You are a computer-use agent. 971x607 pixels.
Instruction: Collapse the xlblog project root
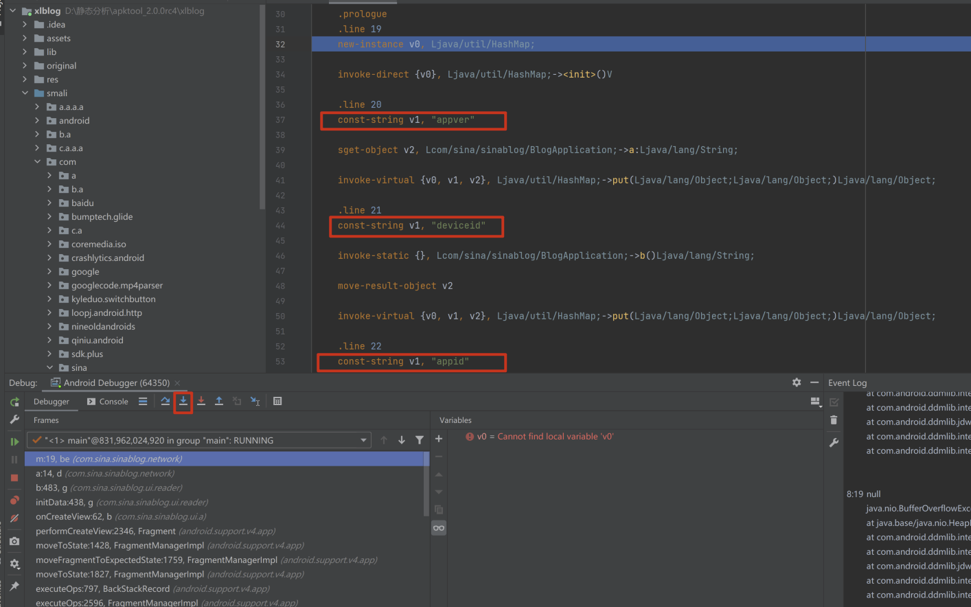coord(12,11)
